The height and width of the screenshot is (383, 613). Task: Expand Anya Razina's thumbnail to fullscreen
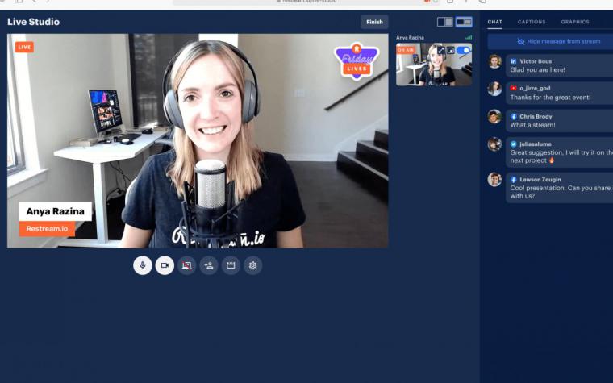(x=441, y=51)
